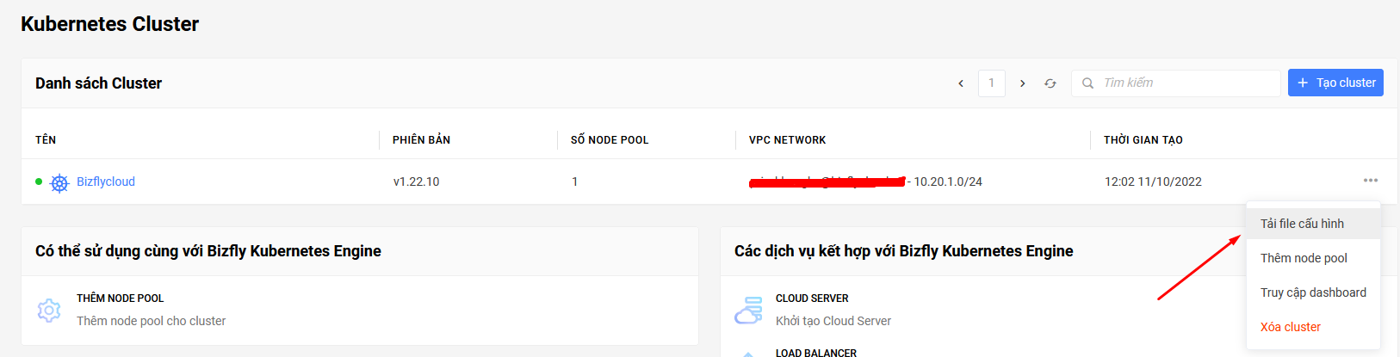Click the search magnifier icon
Screen dimensions: 1400x357
pos(1088,83)
